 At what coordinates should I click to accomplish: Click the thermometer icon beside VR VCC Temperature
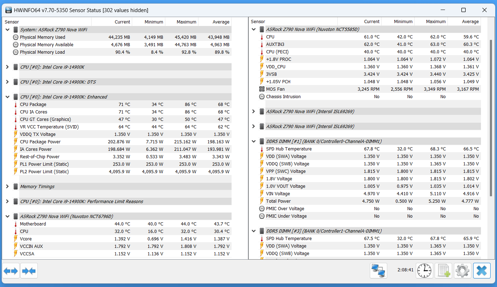pos(16,127)
